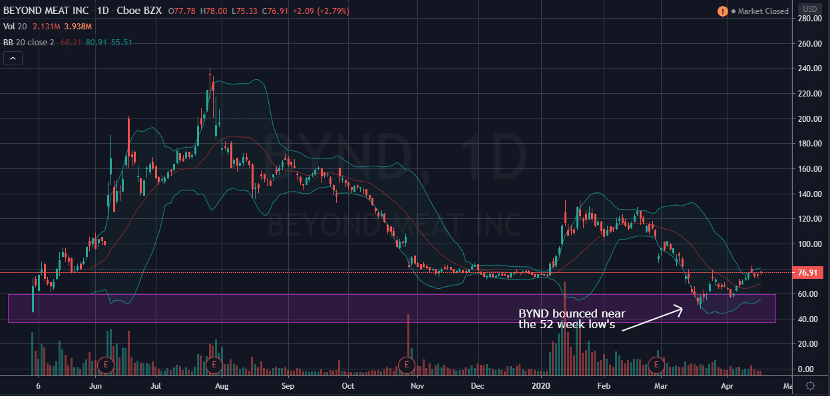Click the 60.00 price axis label
The image size is (830, 396).
pyautogui.click(x=809, y=294)
